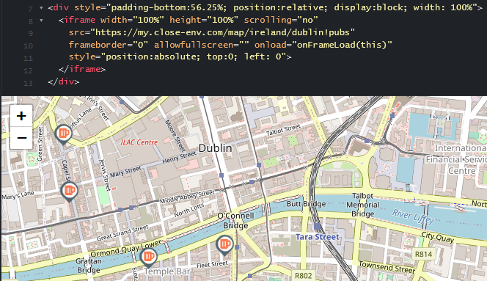The image size is (487, 281).
Task: Click the River Liffey label
Action: [x=413, y=216]
